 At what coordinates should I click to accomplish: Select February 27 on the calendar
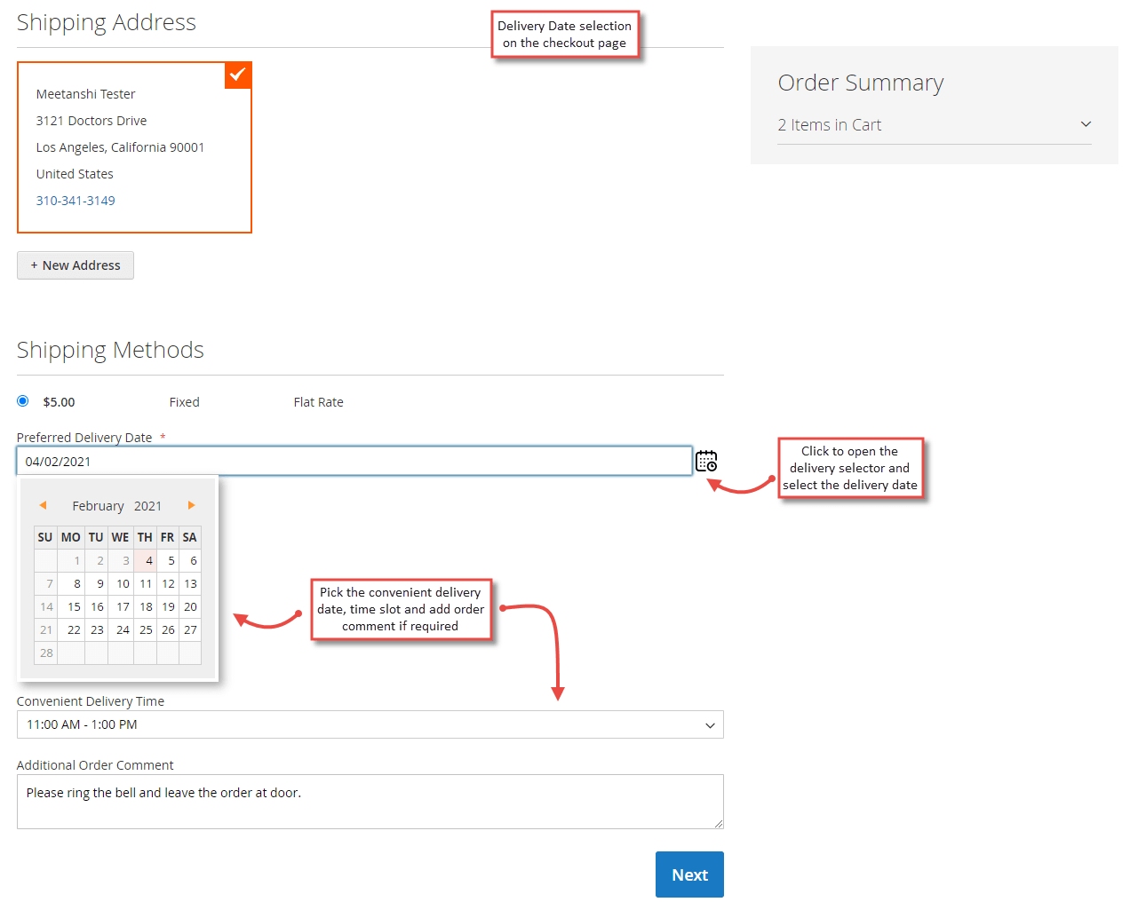(x=190, y=629)
